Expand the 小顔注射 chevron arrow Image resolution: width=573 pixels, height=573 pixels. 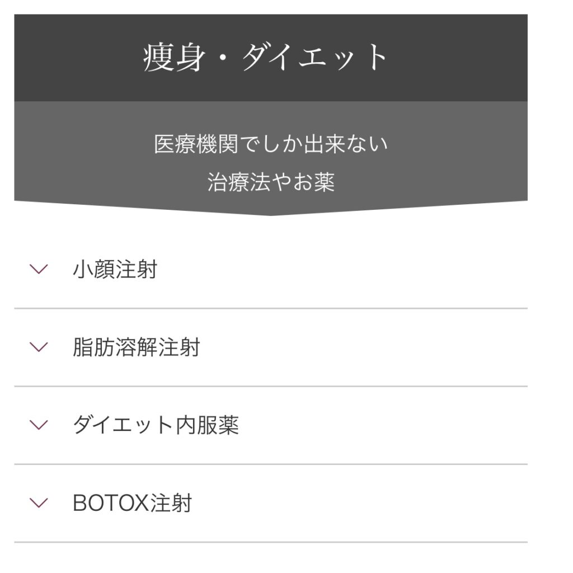pyautogui.click(x=39, y=269)
